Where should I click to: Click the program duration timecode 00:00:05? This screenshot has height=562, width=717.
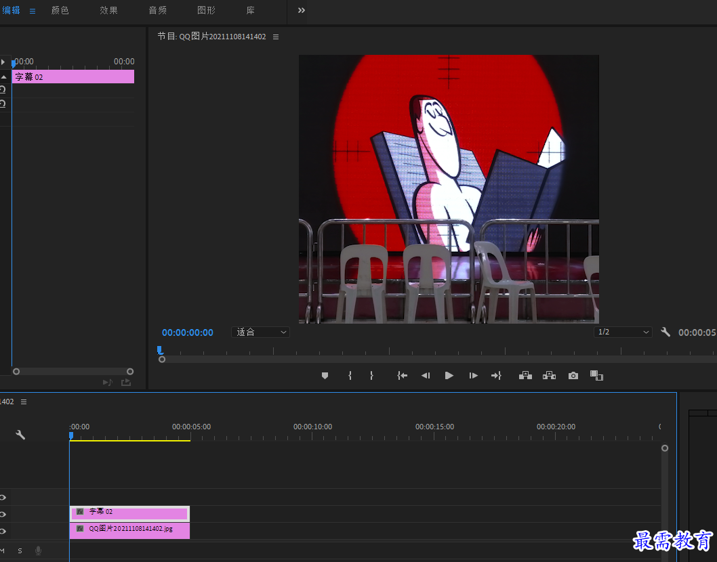tap(697, 332)
